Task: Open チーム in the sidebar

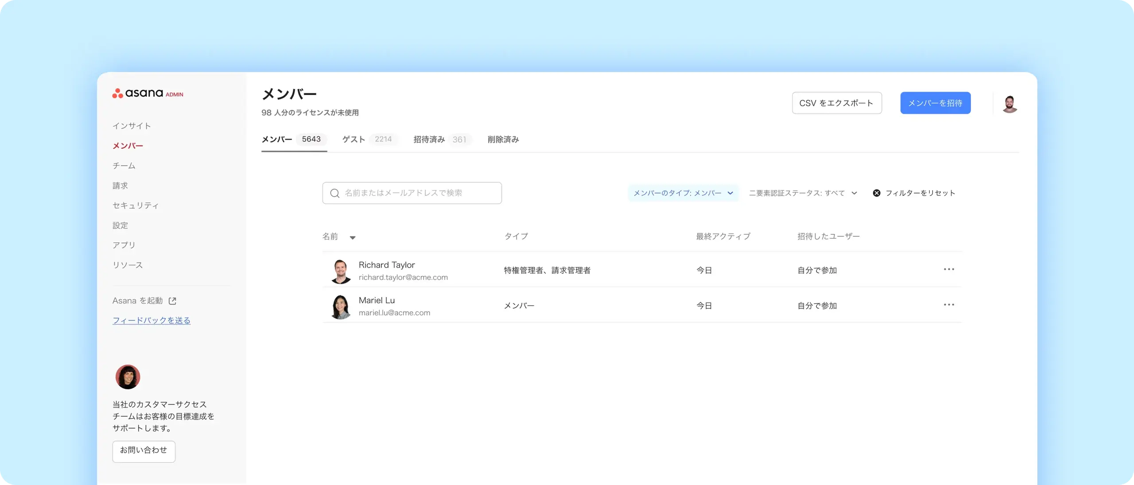Action: 124,166
